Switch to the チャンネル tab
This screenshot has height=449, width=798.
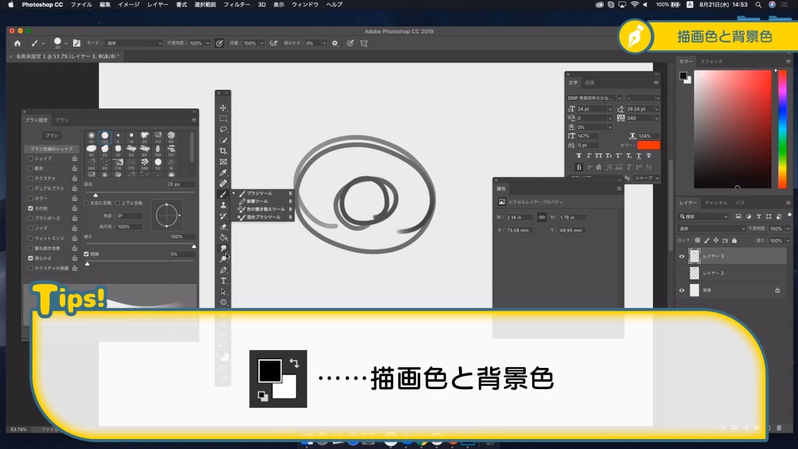(716, 202)
